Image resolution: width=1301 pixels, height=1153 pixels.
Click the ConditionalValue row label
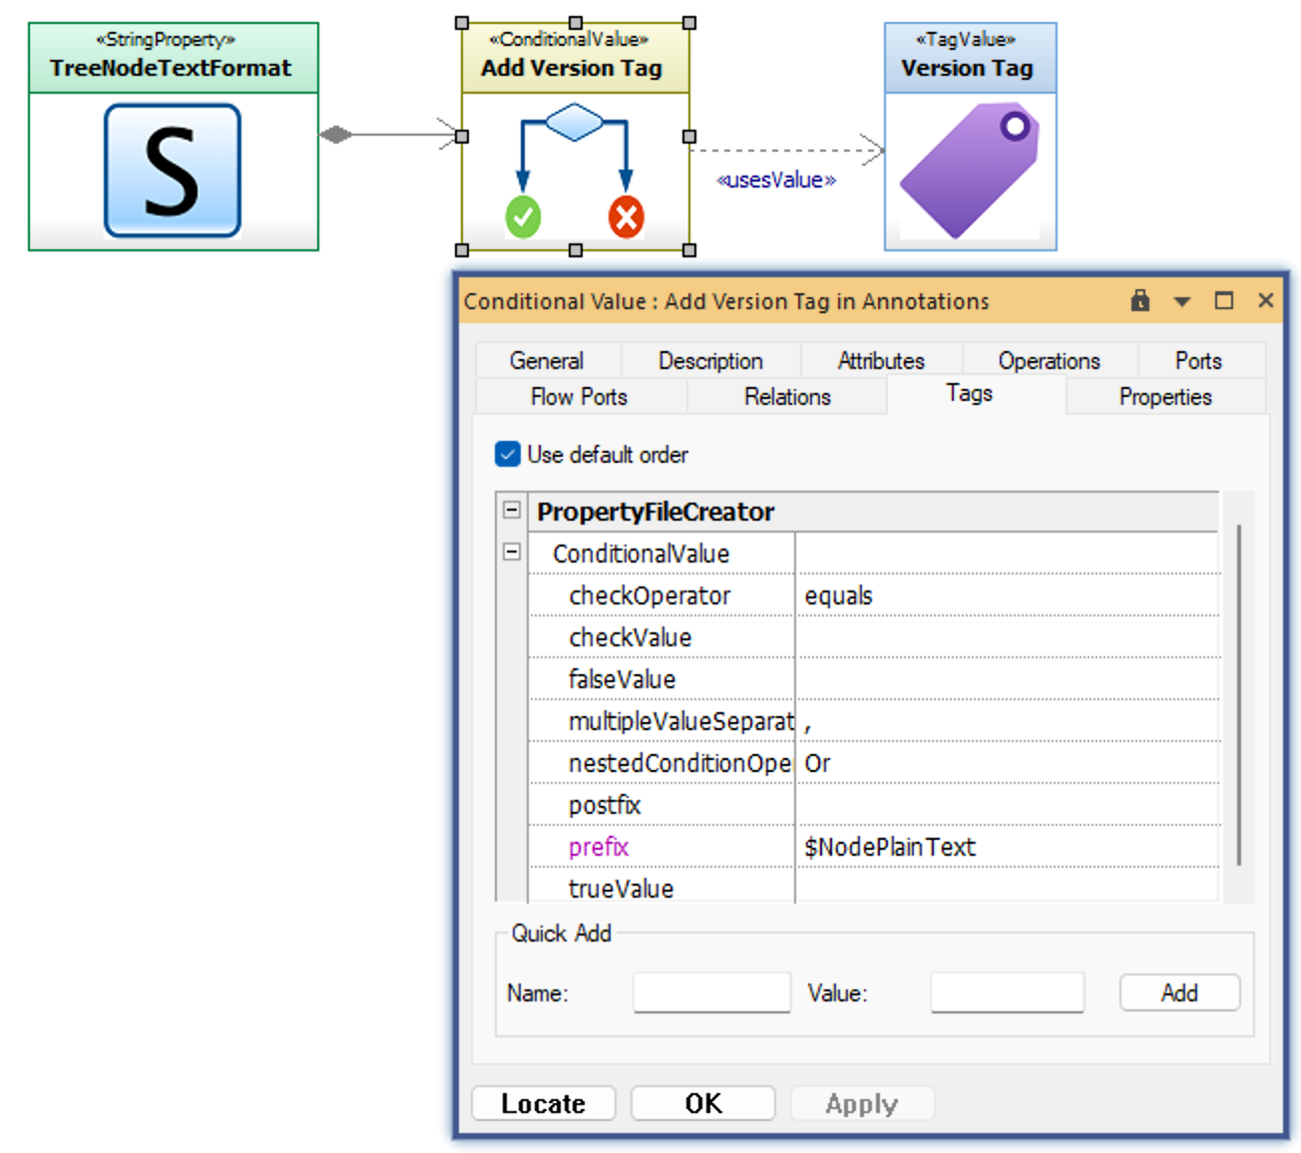[x=641, y=554]
